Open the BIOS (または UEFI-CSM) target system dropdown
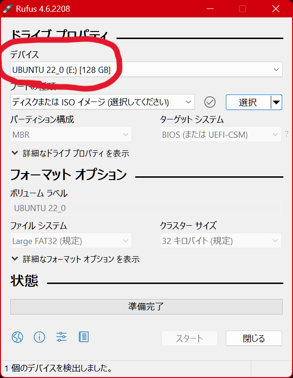Screen dimensions: 293x378 click(x=221, y=134)
